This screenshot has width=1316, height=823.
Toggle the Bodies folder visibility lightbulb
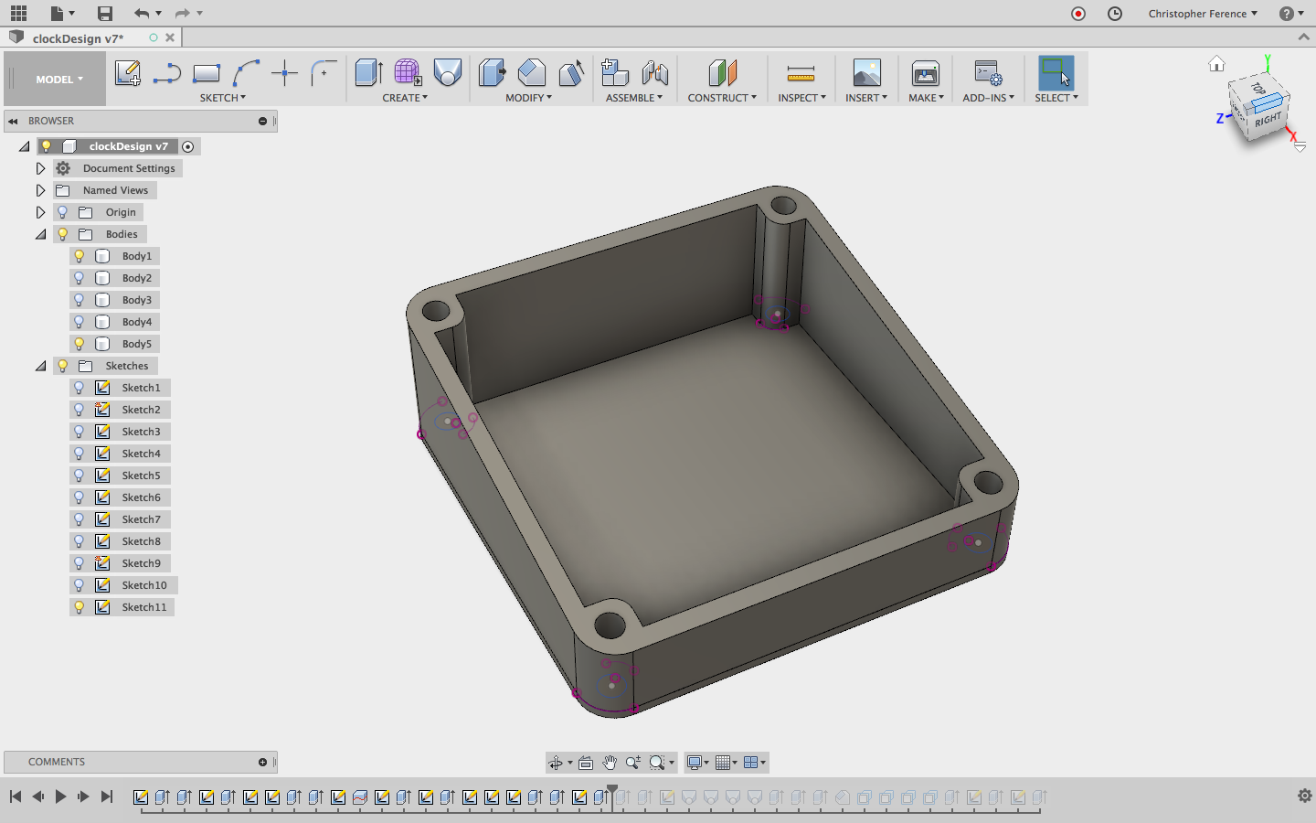[x=63, y=234]
